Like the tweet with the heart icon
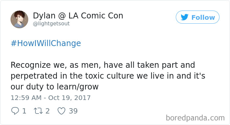 pos(61,111)
